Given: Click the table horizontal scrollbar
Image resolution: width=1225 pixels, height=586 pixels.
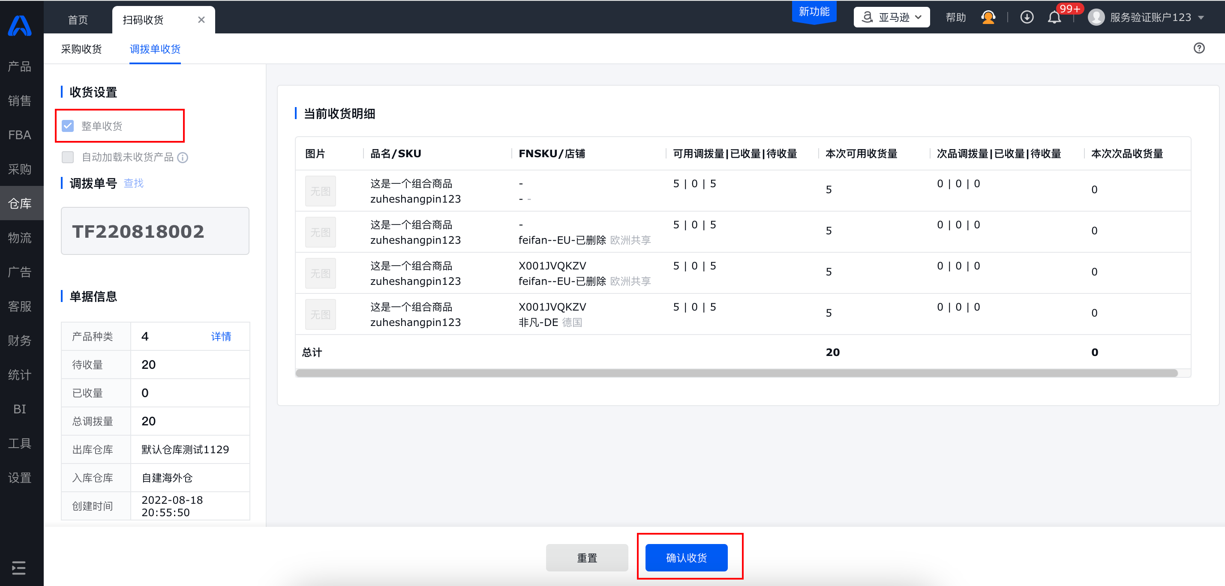Looking at the screenshot, I should 736,373.
